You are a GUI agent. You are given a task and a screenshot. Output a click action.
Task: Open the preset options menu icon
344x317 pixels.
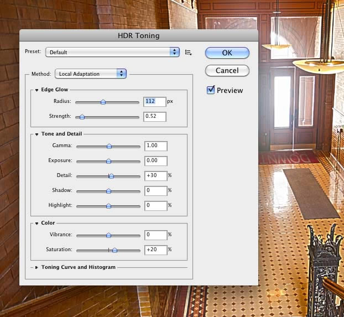point(188,53)
